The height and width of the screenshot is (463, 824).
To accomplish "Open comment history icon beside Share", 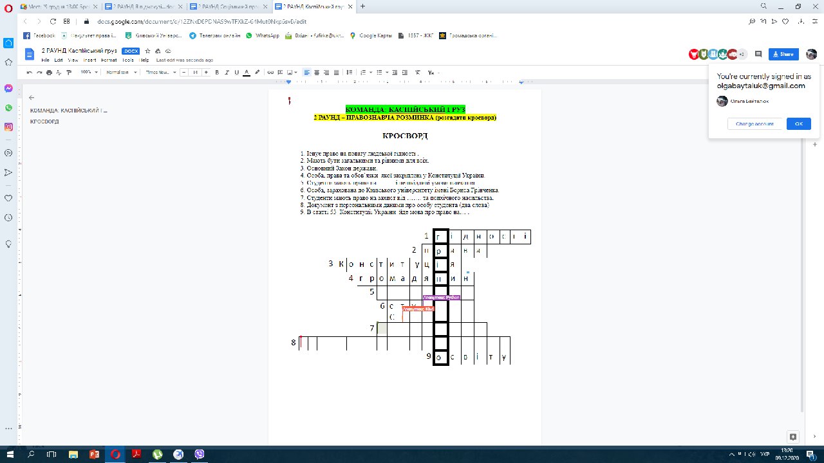I will click(758, 54).
